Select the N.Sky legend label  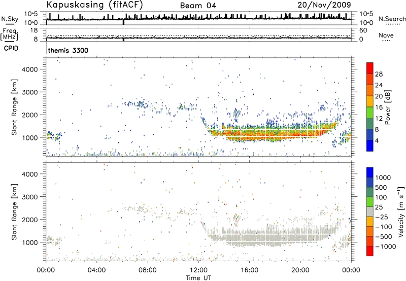(x=10, y=19)
